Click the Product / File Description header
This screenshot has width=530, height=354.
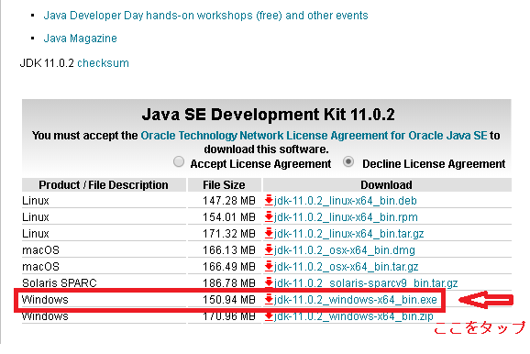click(x=104, y=185)
